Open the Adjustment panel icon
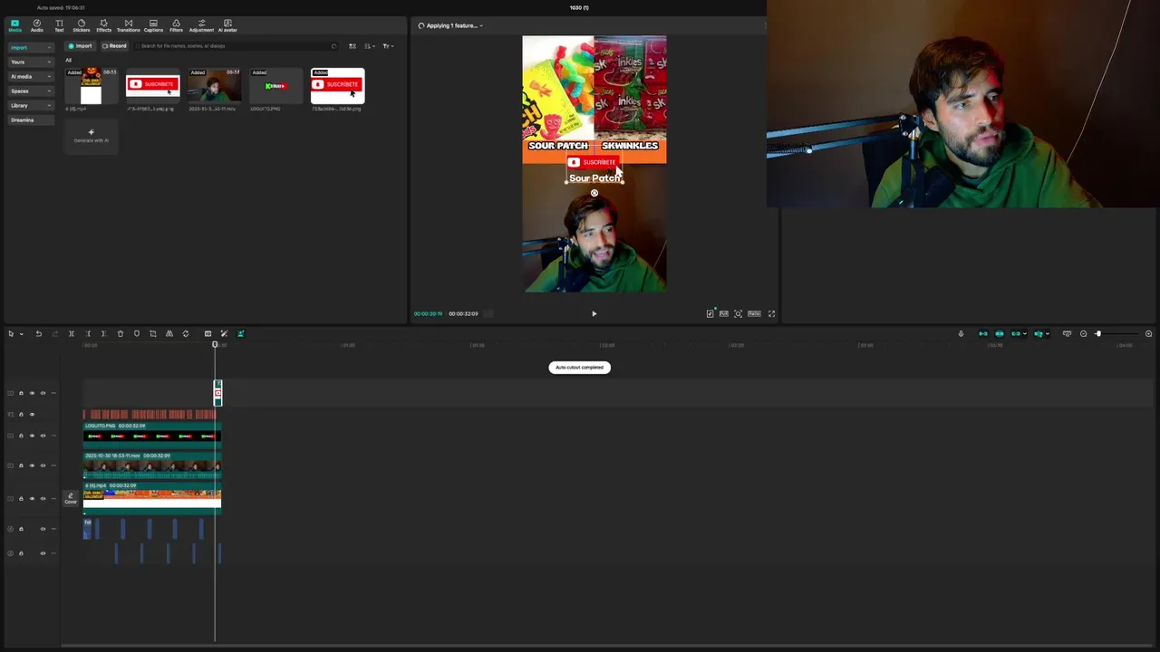 coord(201,25)
